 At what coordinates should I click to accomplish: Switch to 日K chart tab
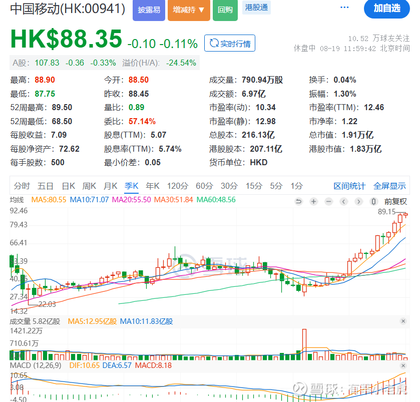[x=68, y=186]
